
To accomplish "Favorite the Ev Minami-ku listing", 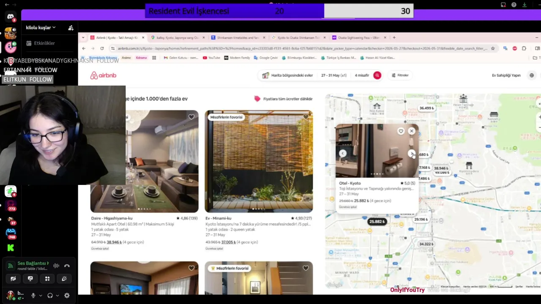I will tap(306, 117).
